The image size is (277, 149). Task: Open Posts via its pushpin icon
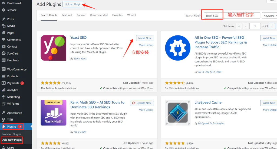click(4, 19)
